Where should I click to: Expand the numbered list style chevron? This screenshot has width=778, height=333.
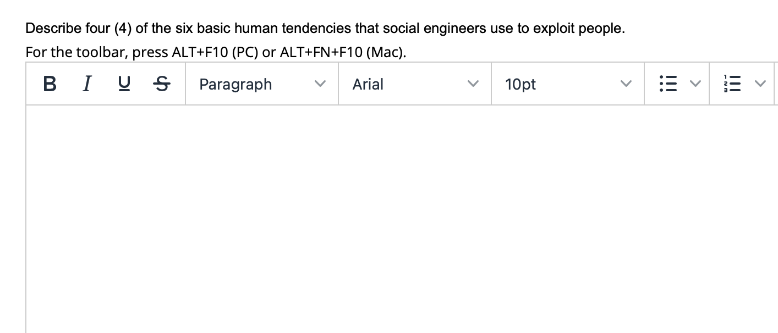pos(760,84)
